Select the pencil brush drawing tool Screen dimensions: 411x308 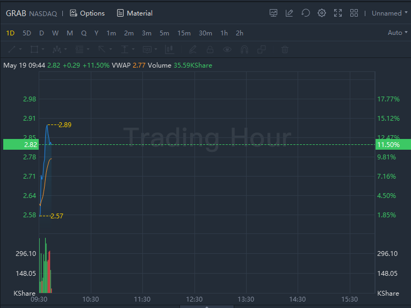193,49
